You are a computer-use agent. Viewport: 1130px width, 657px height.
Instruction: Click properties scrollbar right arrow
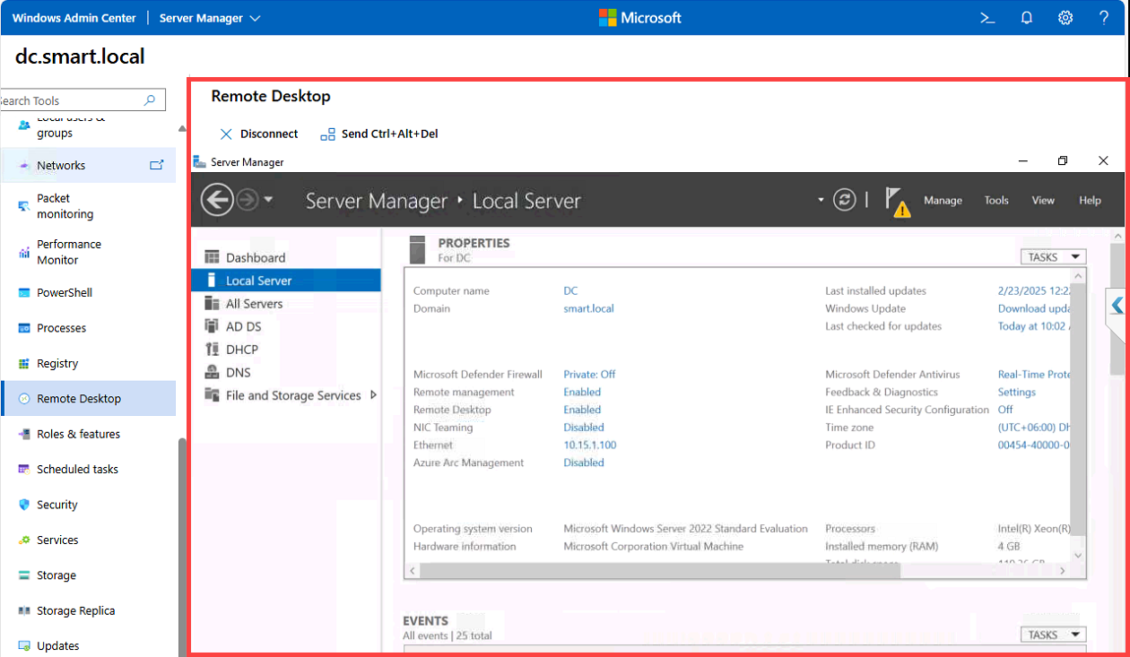click(x=1063, y=570)
